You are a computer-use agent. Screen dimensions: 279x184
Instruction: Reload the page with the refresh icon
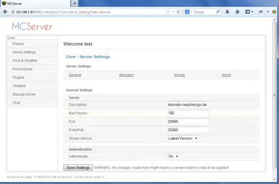coord(178,12)
